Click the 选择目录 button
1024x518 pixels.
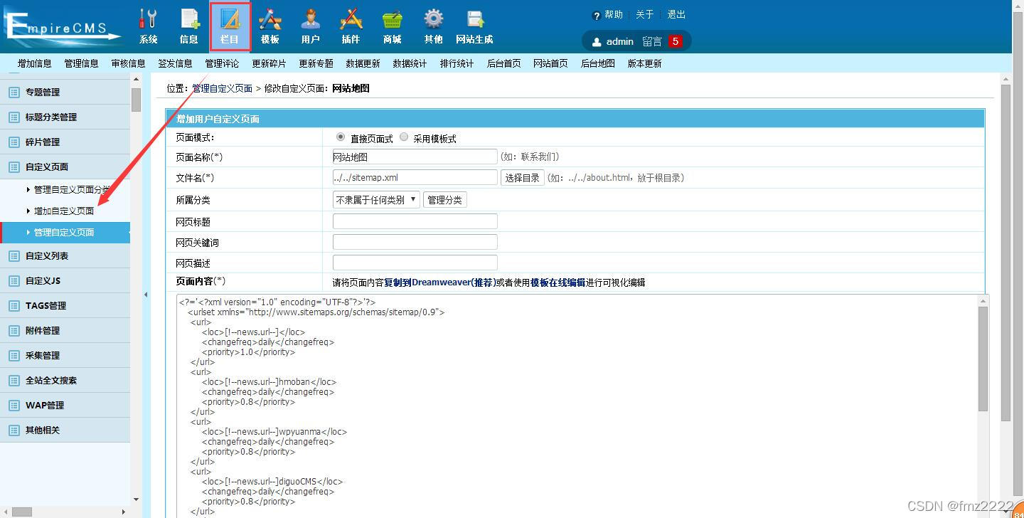pos(523,178)
